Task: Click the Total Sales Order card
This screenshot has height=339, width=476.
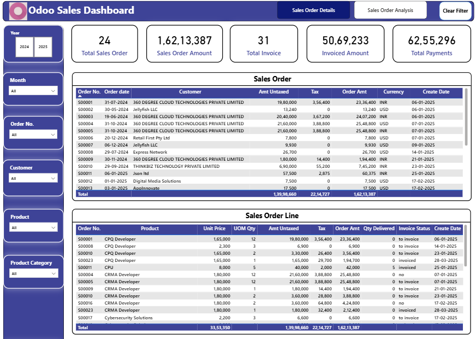Action: [x=104, y=44]
